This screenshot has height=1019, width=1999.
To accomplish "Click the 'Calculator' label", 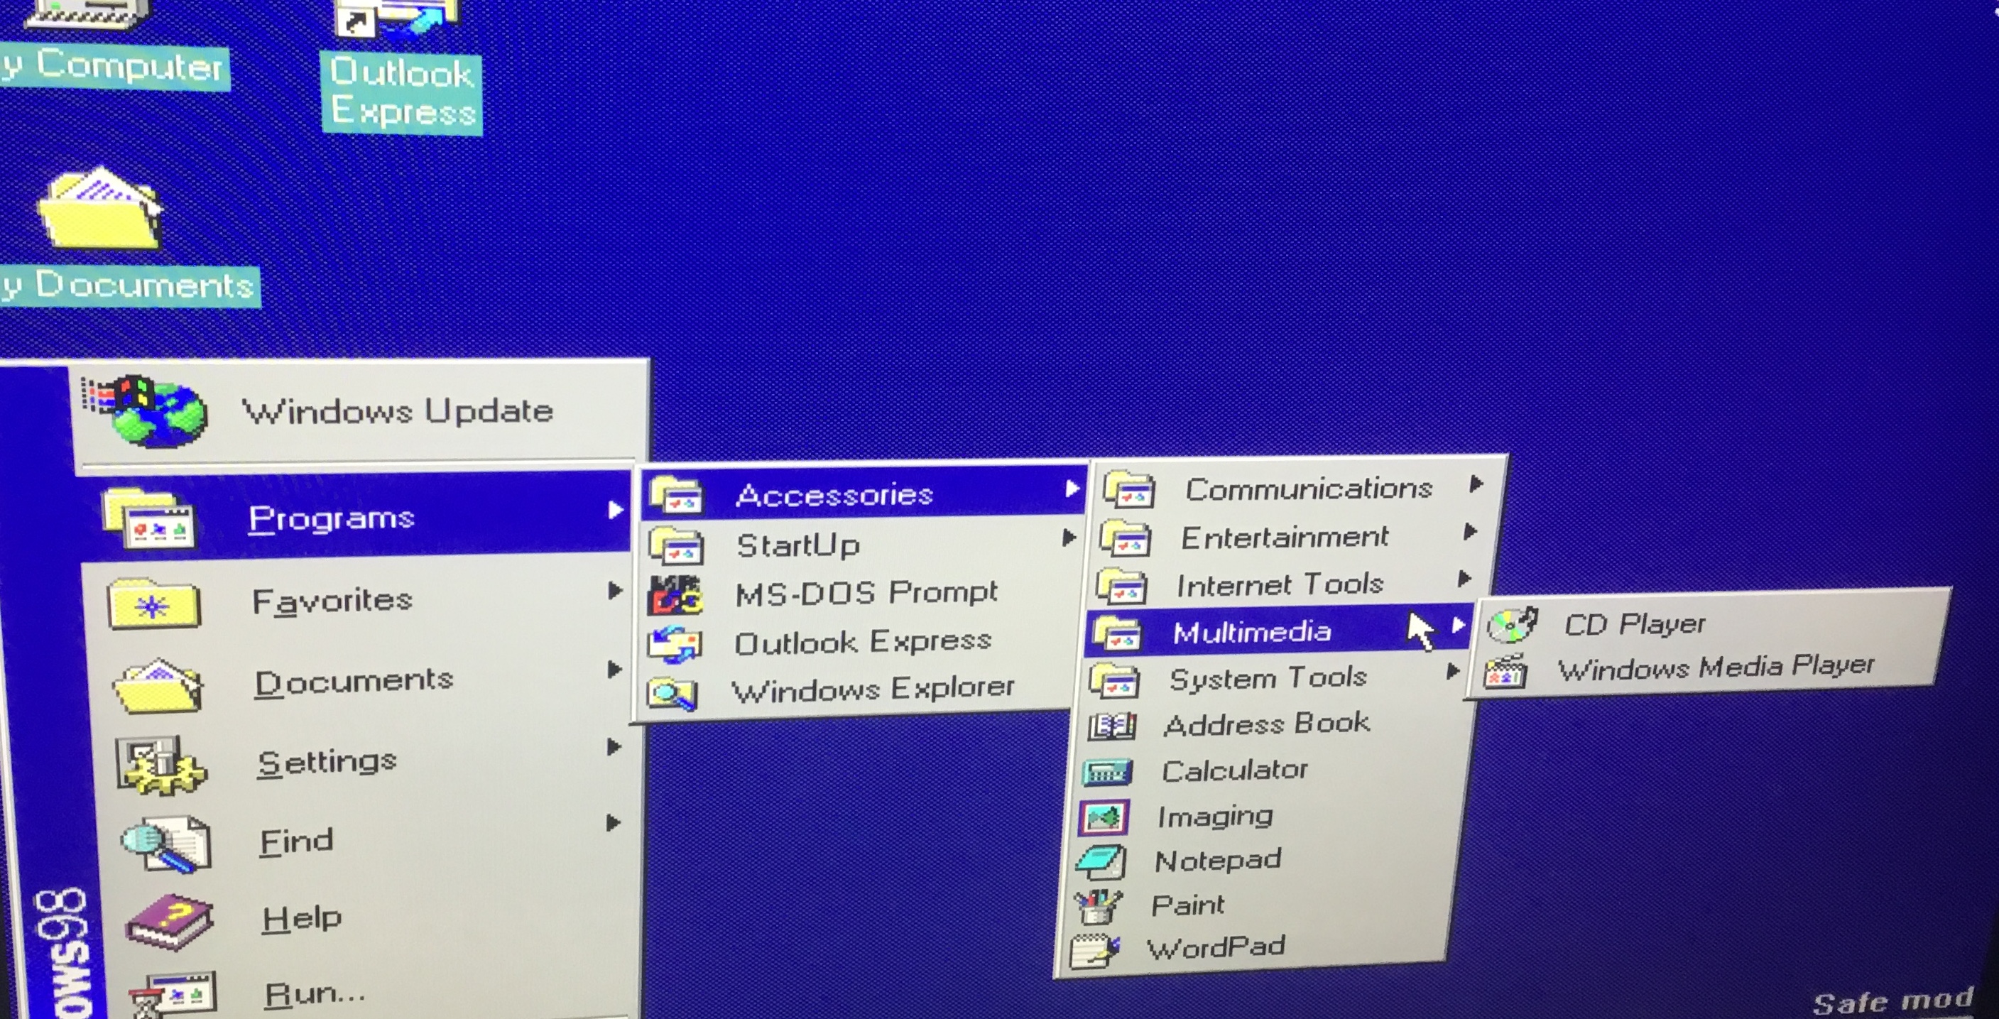I will pos(1235,770).
